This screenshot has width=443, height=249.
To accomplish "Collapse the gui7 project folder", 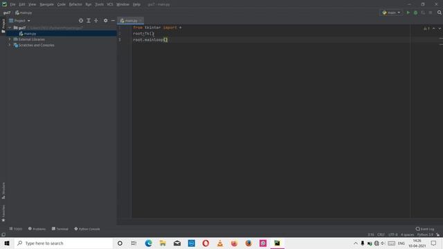I will pyautogui.click(x=10, y=28).
